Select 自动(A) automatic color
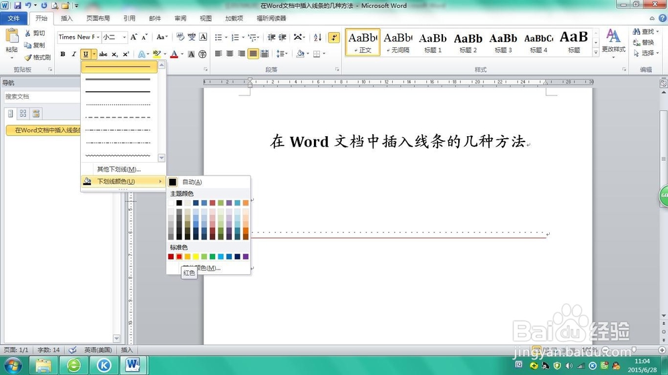 208,181
